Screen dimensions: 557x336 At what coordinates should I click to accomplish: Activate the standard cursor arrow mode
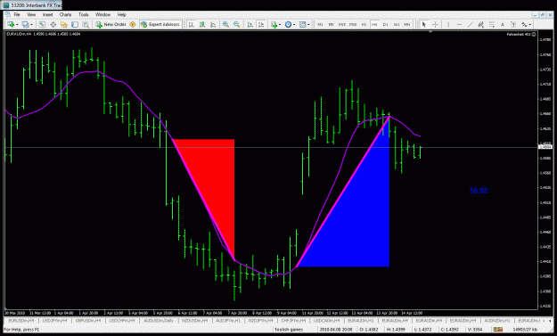pos(423,24)
